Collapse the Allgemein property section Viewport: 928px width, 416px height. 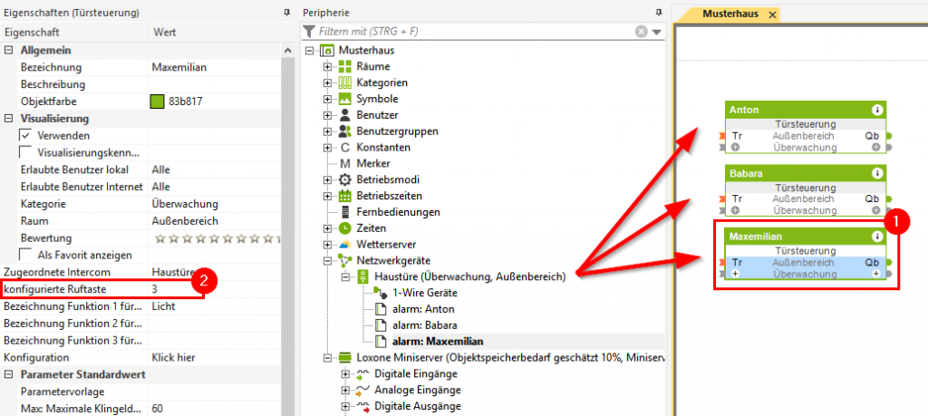[9, 50]
